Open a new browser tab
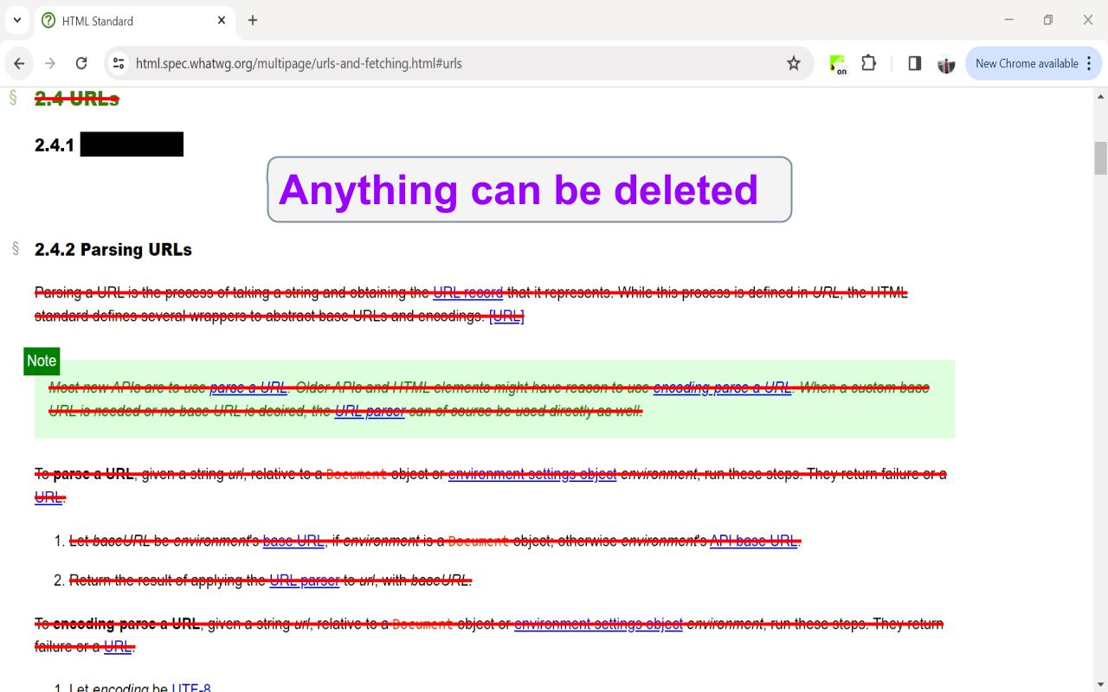 (x=252, y=20)
